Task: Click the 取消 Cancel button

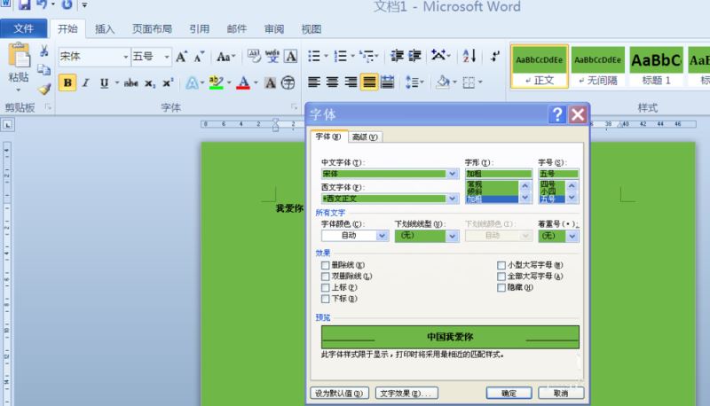Action: click(x=561, y=394)
